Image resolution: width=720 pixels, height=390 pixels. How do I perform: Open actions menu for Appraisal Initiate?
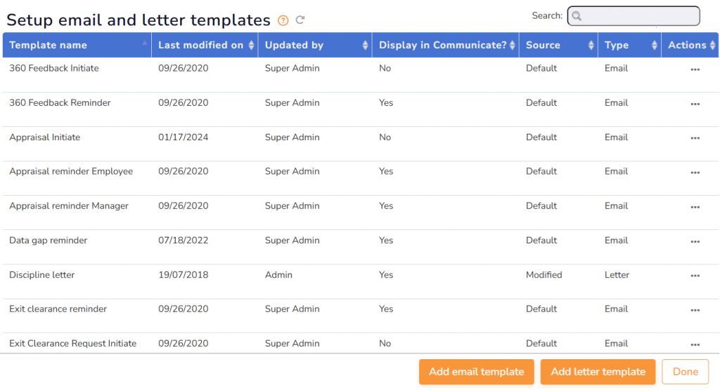point(695,138)
